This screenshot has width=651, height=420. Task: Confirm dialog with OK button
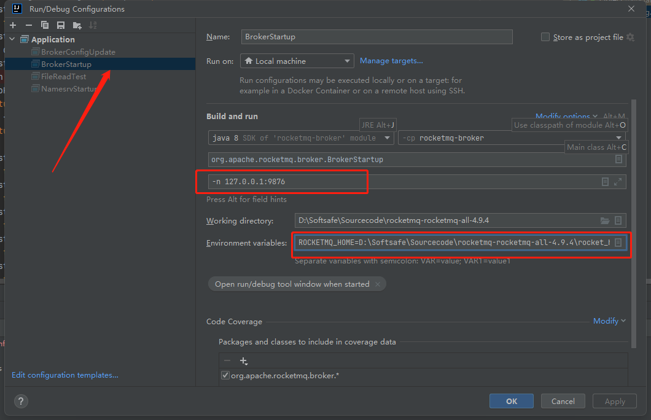coord(512,401)
